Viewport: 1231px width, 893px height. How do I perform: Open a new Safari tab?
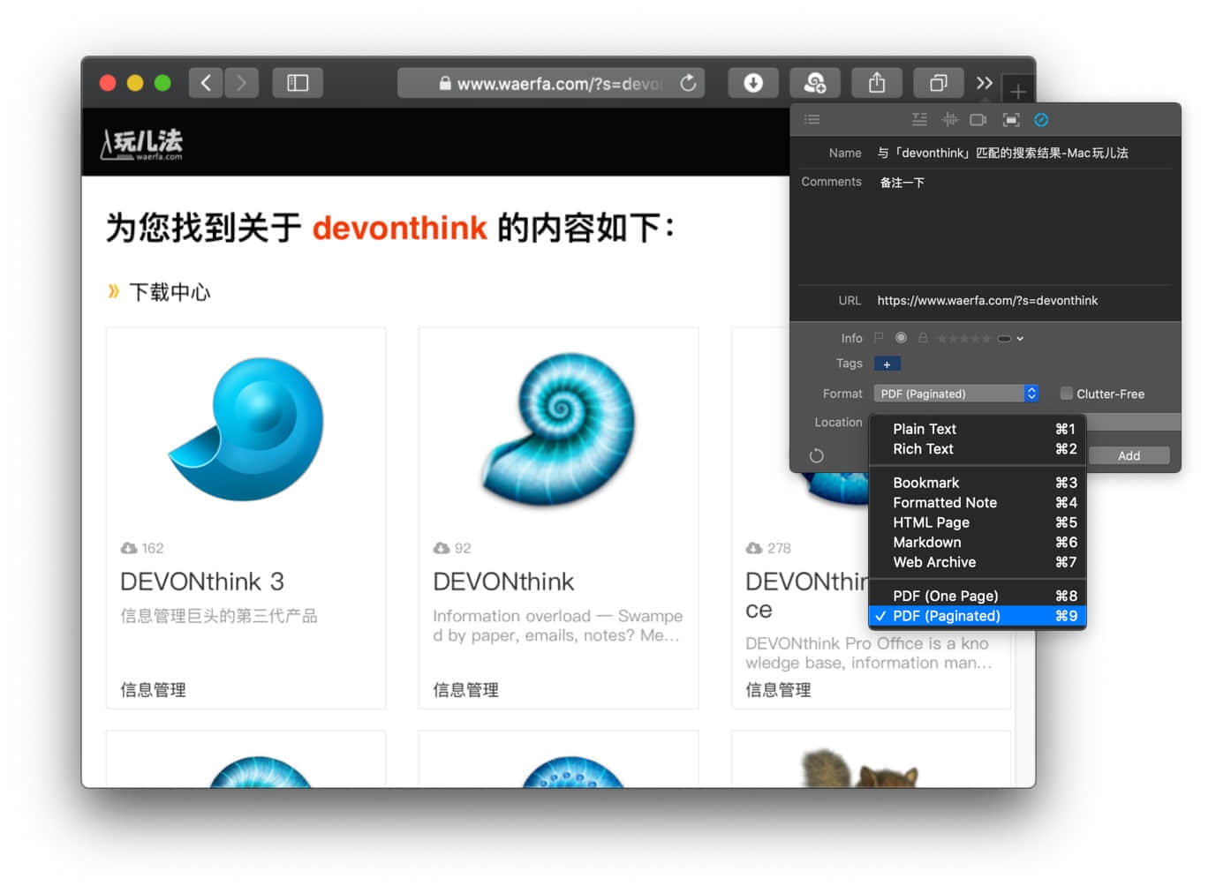(x=1017, y=91)
